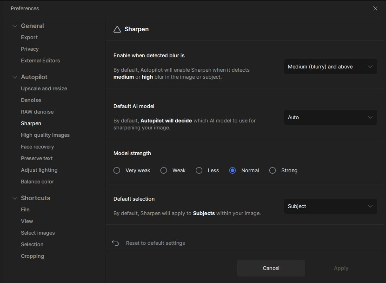
Task: Open the Default AI model dropdown
Action: click(330, 117)
